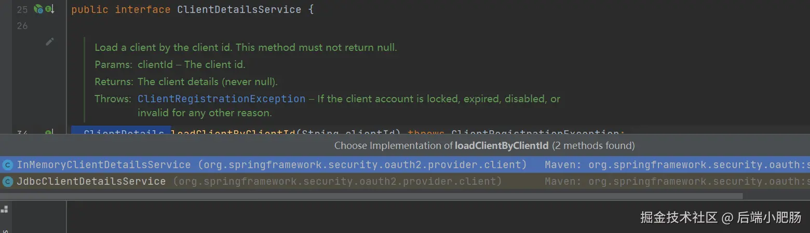810x233 pixels.
Task: Click the Maven location of InMemoryClientDetailsService
Action: point(677,165)
